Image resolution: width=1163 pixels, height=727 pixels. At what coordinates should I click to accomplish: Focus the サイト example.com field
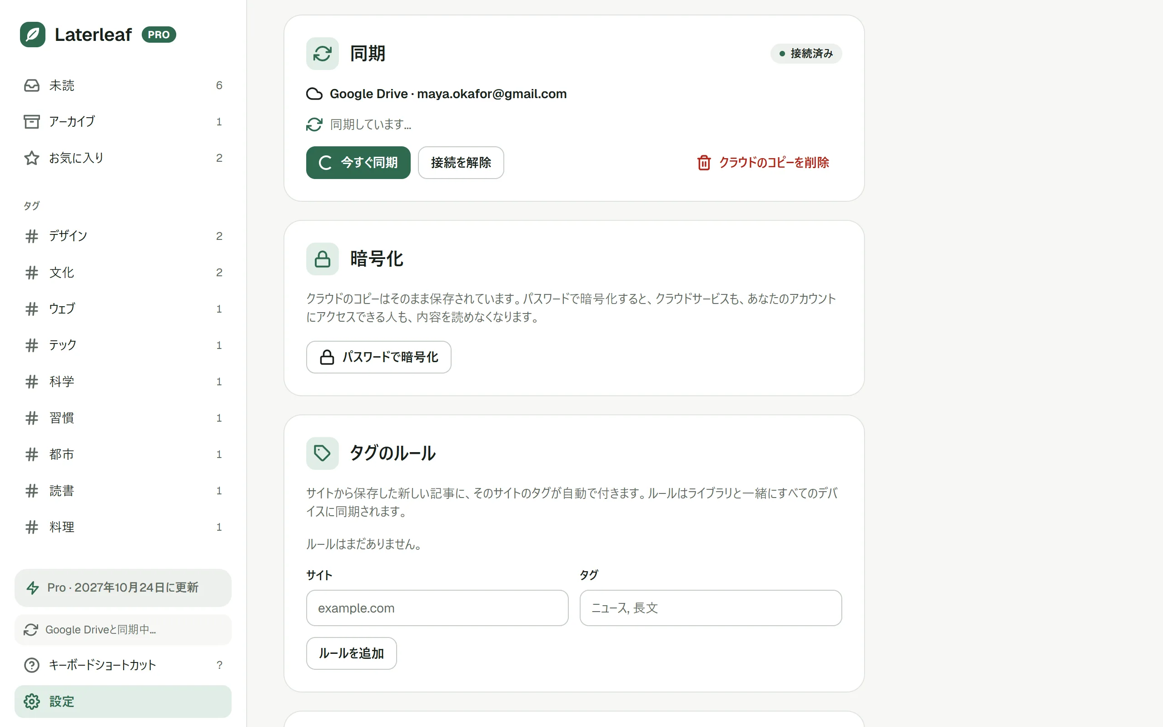point(437,608)
